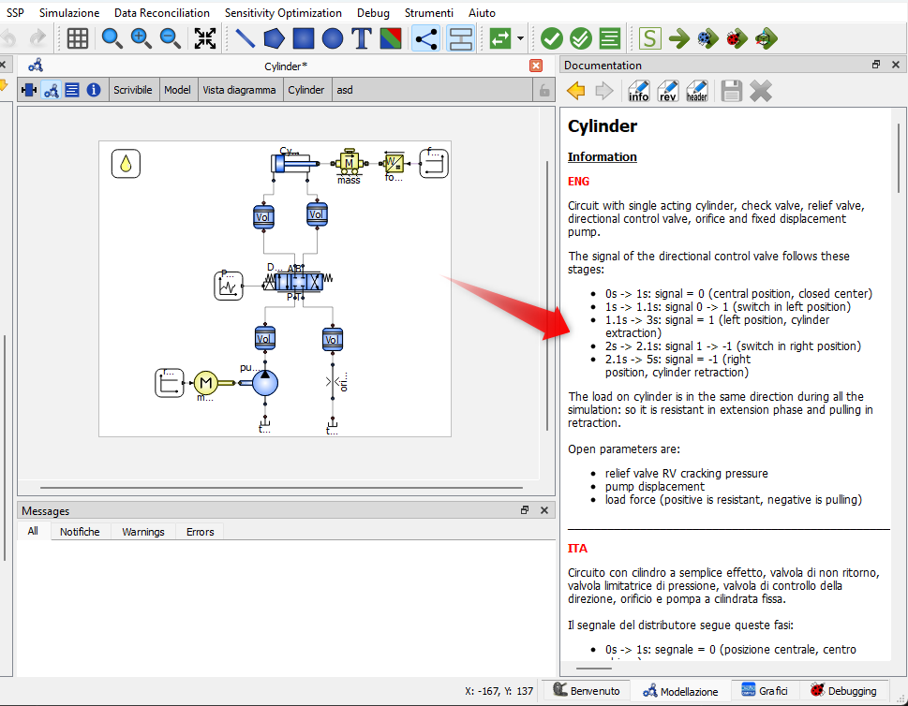Switch to Debugging perspective

tap(843, 690)
